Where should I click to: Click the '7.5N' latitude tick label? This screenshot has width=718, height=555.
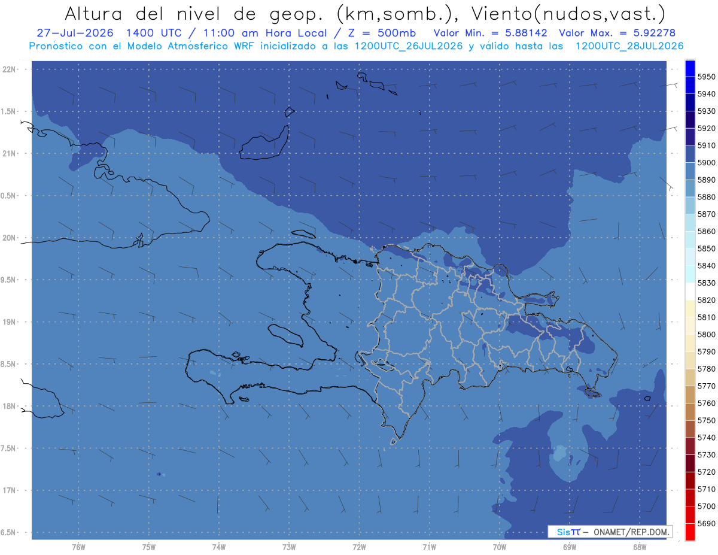coord(8,448)
